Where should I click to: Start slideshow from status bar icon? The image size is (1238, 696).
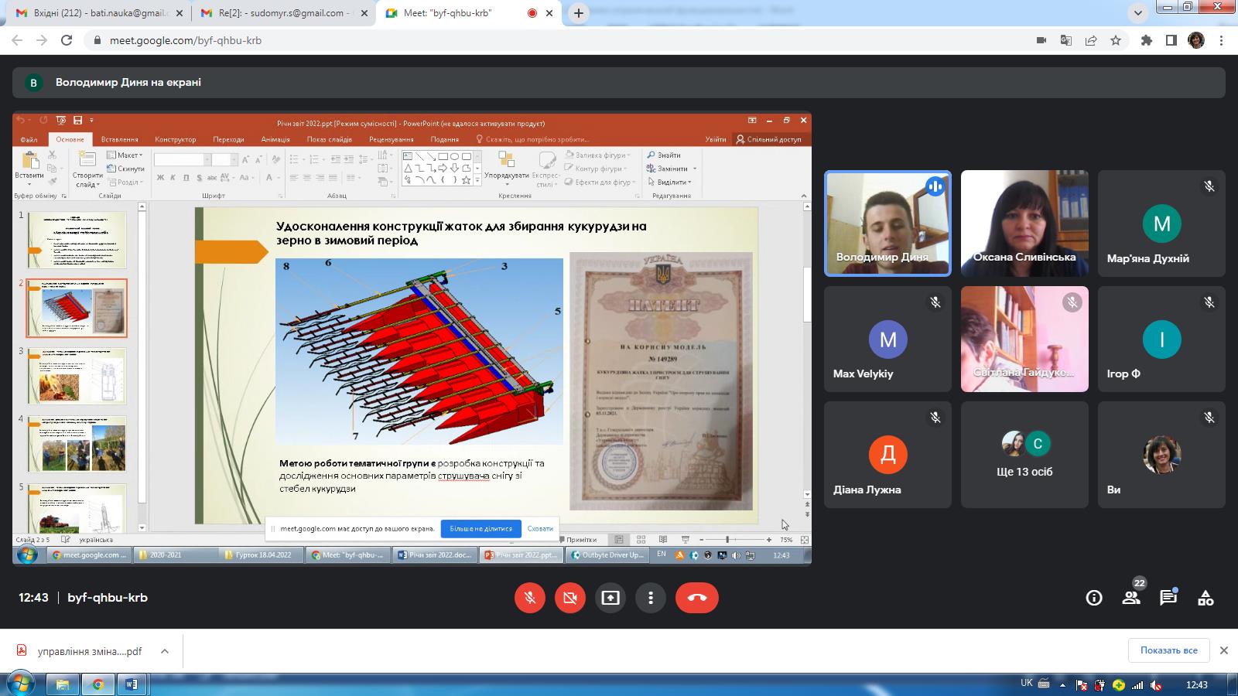(685, 540)
